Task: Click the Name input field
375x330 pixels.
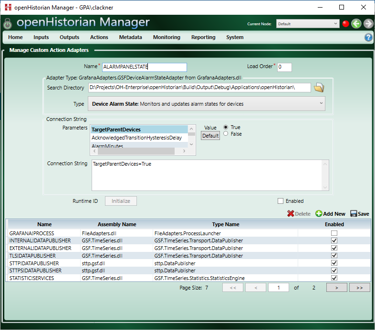Action: pos(145,67)
